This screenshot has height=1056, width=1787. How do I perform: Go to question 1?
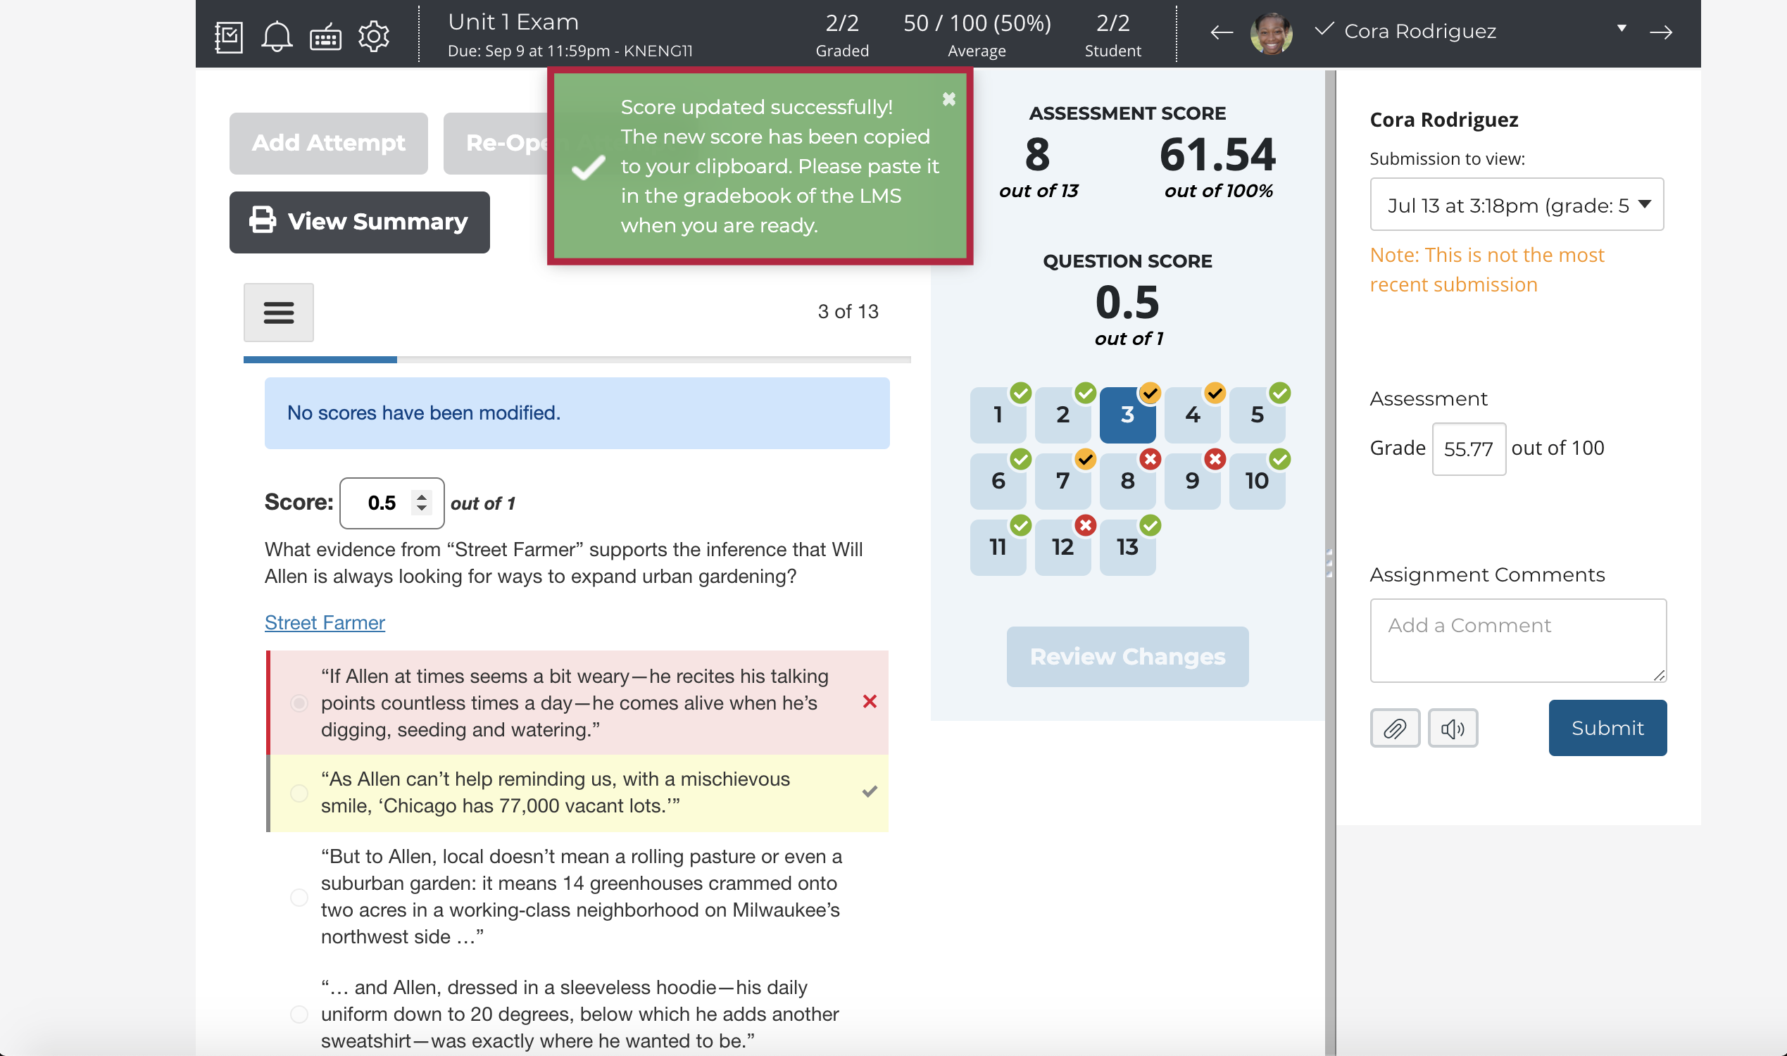998,415
